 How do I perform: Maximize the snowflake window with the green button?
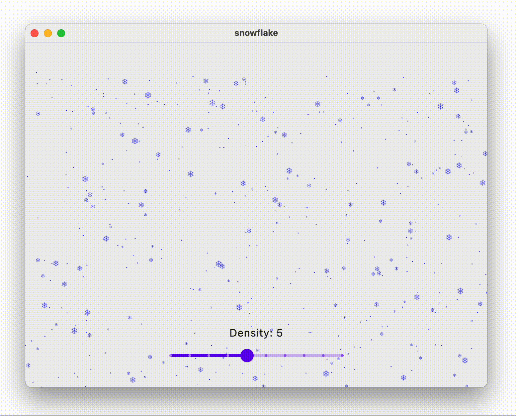point(61,33)
